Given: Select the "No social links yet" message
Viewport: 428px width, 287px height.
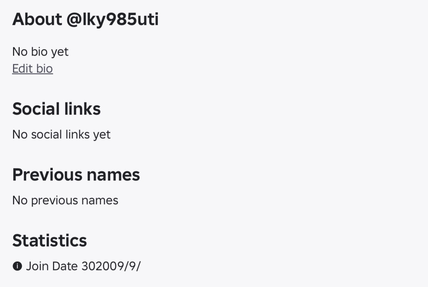Looking at the screenshot, I should 61,134.
